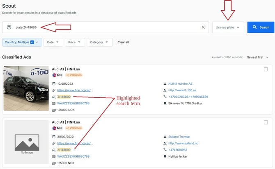Click the person icon beside Null til Hundre AS

pyautogui.click(x=165, y=84)
